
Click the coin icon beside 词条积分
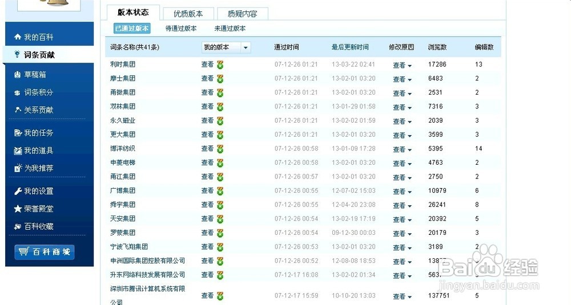click(x=17, y=93)
